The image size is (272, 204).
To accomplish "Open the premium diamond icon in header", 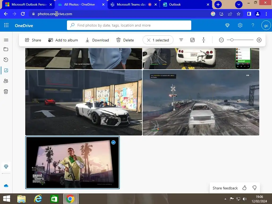I will coord(227,25).
